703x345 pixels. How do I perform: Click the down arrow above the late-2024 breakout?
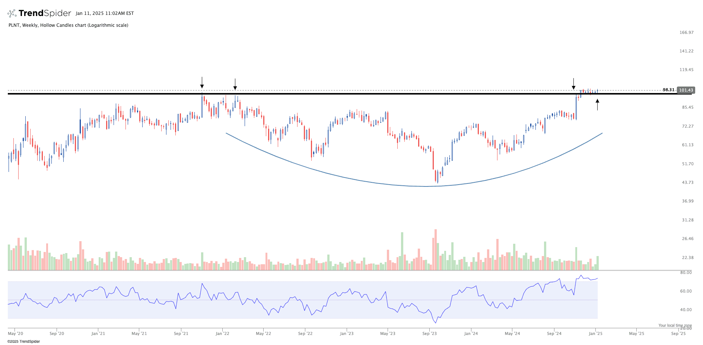(x=573, y=84)
